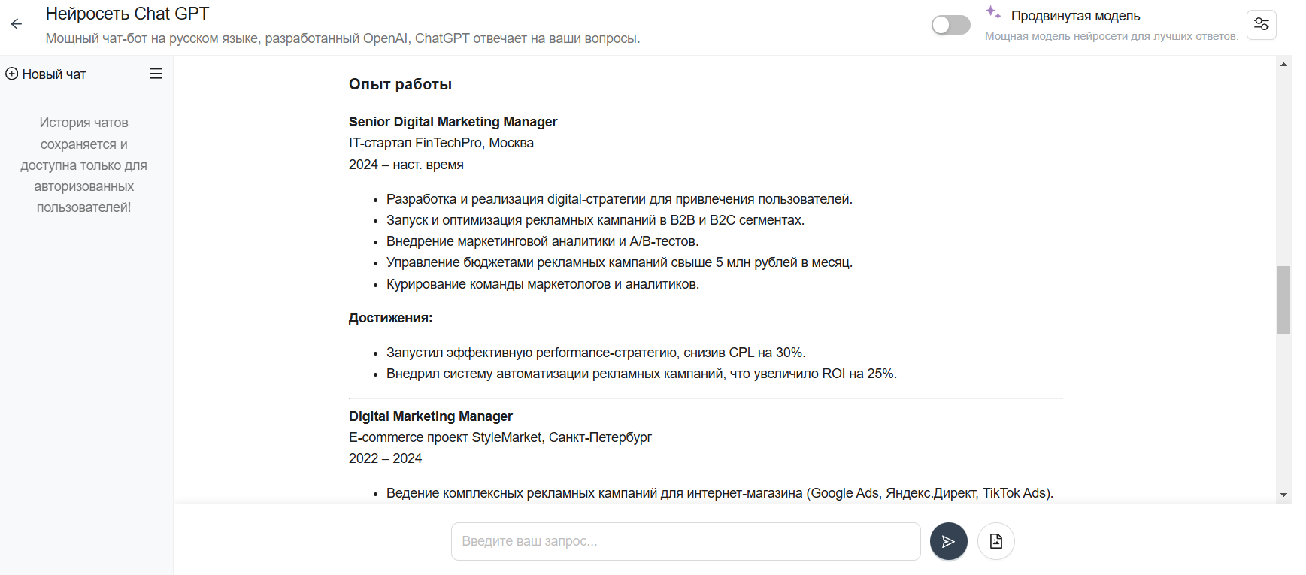Viewport: 1306px width, 575px height.
Task: Open the chat settings sliders icon
Action: 1261,25
